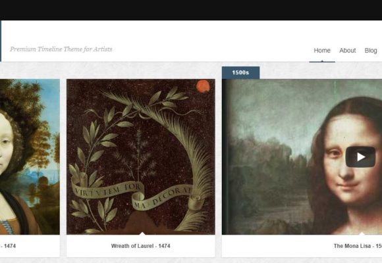Viewport: 382px width, 263px height.
Task: Click the active indicator bar under Home
Action: [322, 62]
